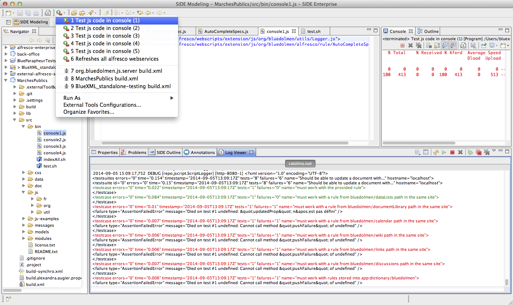
Task: Choose '8 MarchesPublics build.xml' menu entry
Action: pyautogui.click(x=117, y=79)
